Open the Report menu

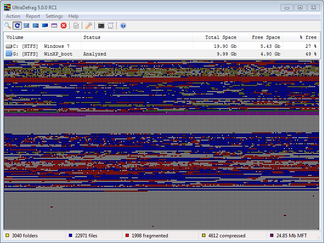click(33, 16)
